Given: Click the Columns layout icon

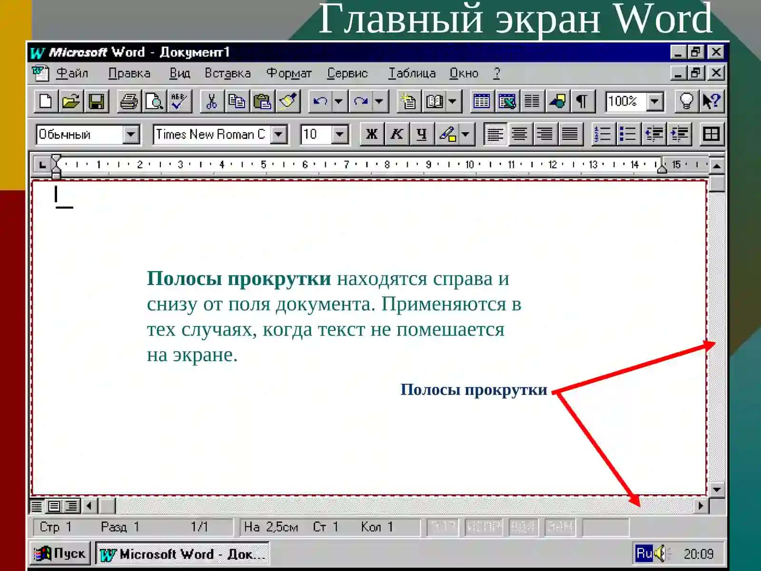Looking at the screenshot, I should pos(532,101).
